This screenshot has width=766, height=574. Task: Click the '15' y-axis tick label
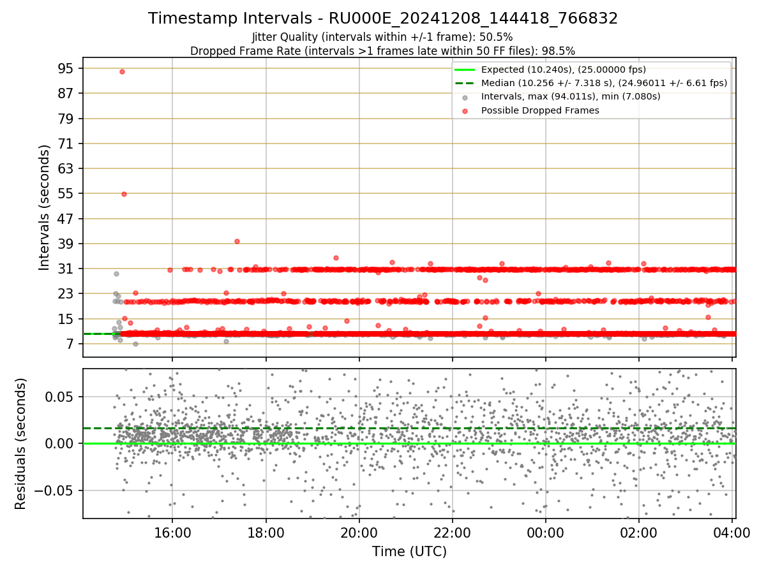66,319
